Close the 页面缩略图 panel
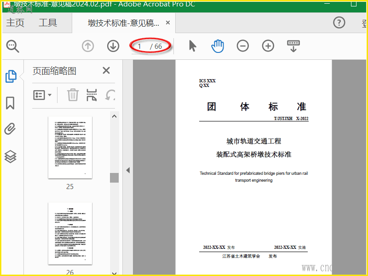 tap(106, 70)
